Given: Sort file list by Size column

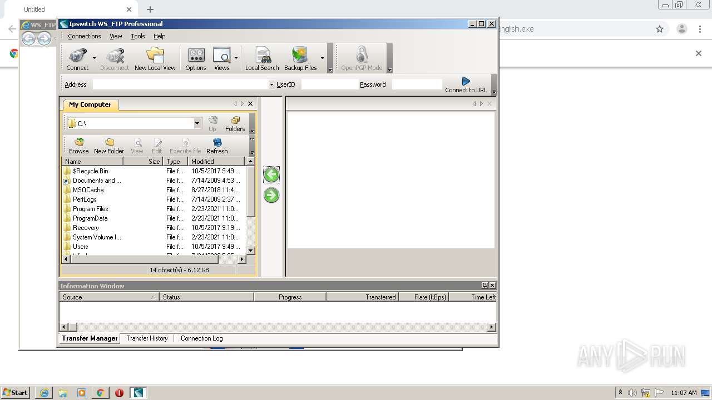Looking at the screenshot, I should point(143,162).
